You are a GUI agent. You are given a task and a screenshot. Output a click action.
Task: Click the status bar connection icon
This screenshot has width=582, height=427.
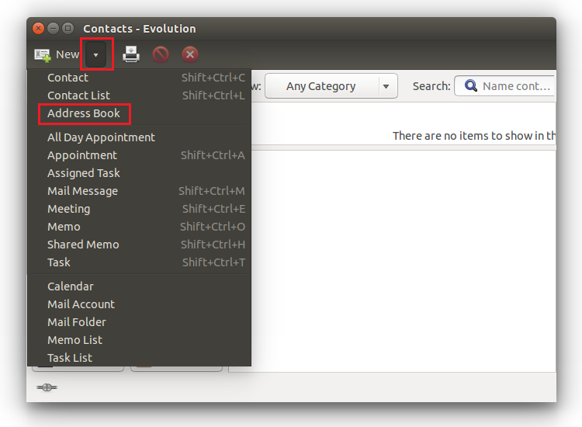pos(47,387)
